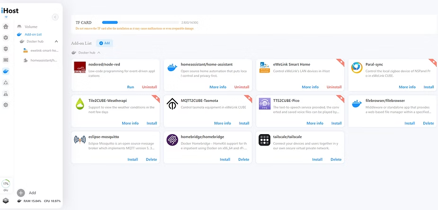Screen dimensions: 438x210
Task: Click the Docker whale sidebar icon
Action: coord(6,72)
